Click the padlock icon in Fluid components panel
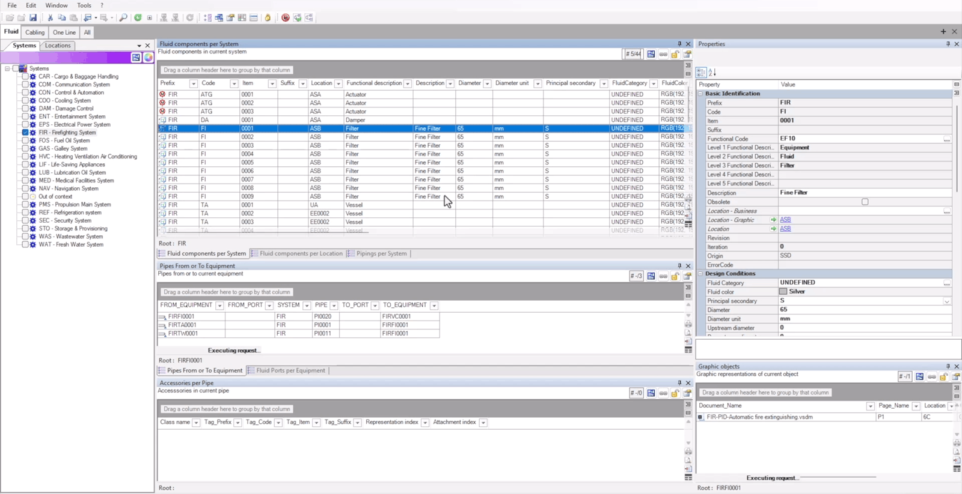Image resolution: width=962 pixels, height=494 pixels. pyautogui.click(x=675, y=55)
